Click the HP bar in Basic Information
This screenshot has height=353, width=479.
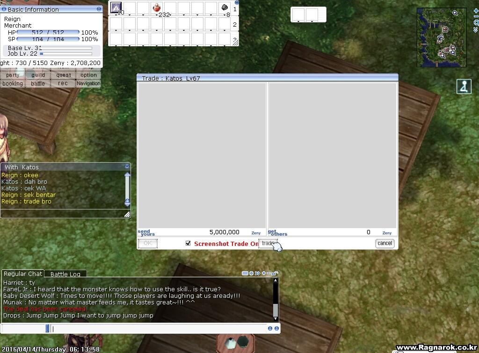(x=48, y=32)
